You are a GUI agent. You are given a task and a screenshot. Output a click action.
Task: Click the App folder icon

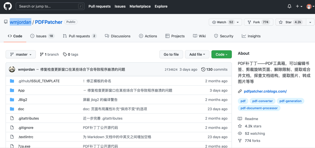pyautogui.click(x=12, y=90)
